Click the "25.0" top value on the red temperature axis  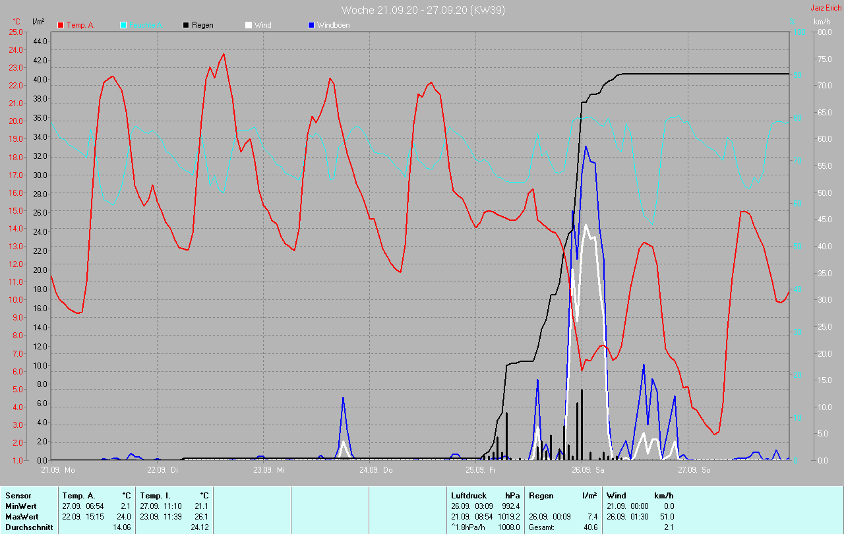[16, 32]
